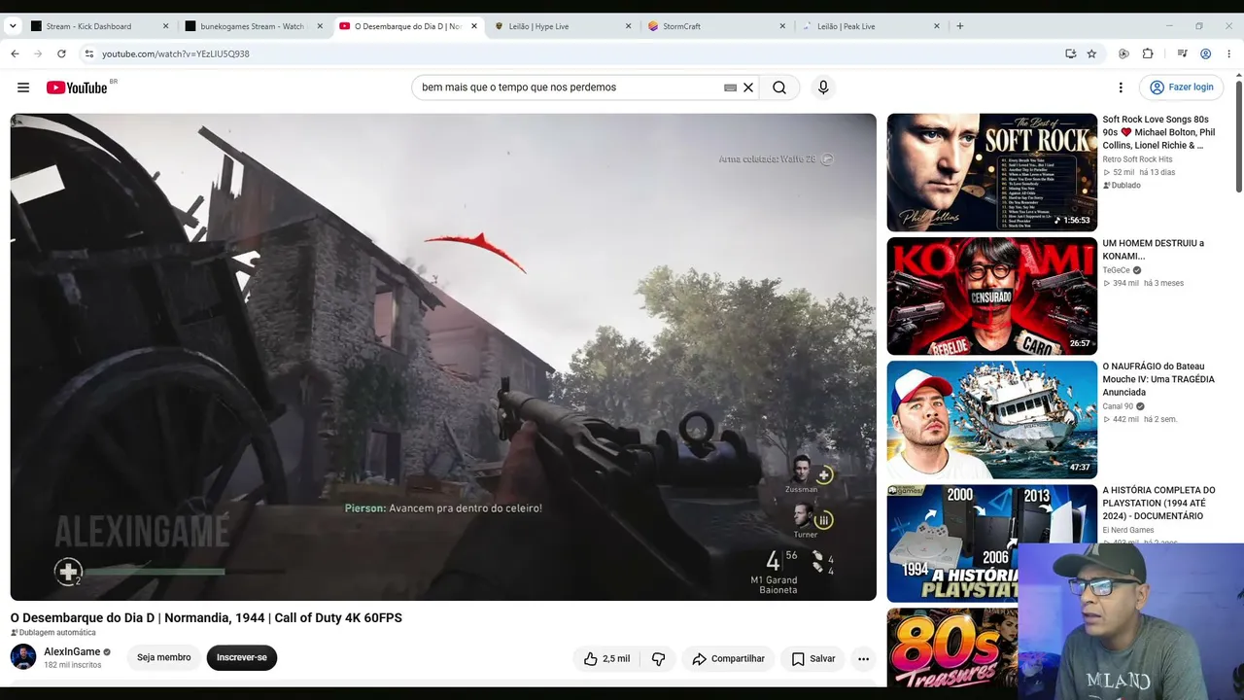
Task: Open Canal 90 channel link
Action: tap(1118, 406)
